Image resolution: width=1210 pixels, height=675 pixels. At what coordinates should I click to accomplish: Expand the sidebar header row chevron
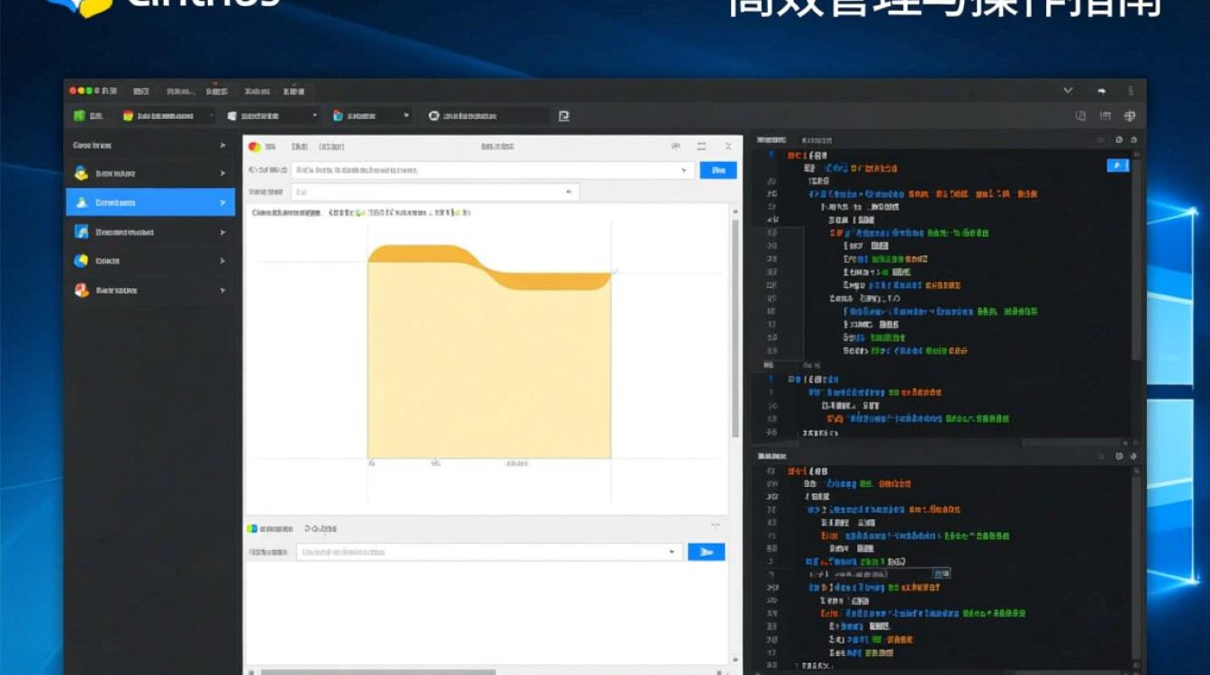tap(222, 145)
